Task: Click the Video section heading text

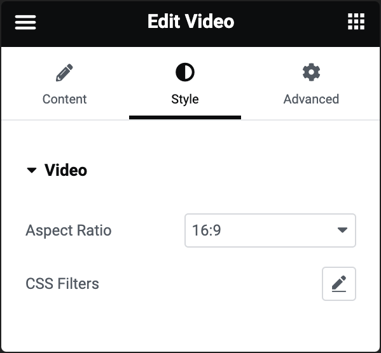Action: (x=66, y=170)
